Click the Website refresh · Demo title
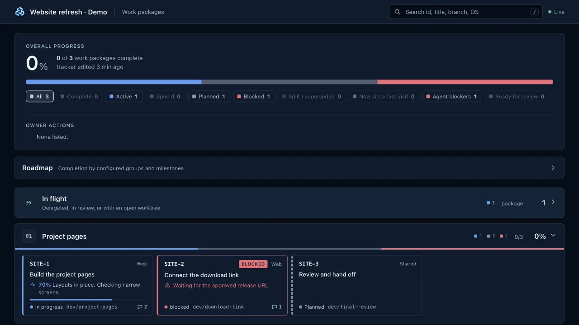579x325 pixels. [x=68, y=12]
